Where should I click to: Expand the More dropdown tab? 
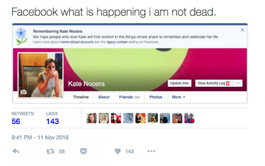pos(179,97)
